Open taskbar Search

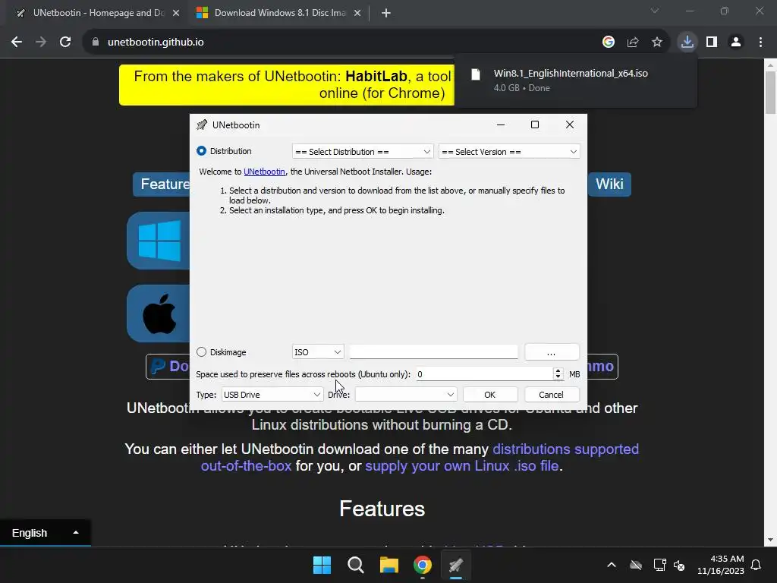[x=355, y=565]
